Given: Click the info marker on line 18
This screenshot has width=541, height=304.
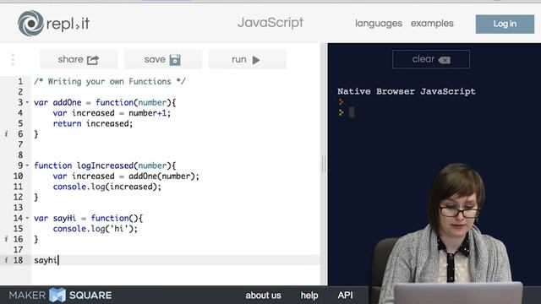Looking at the screenshot, I should 6,260.
